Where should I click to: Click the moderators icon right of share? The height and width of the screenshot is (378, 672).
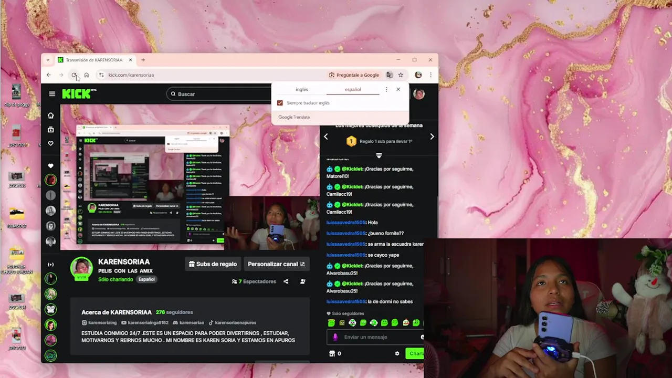pos(302,281)
